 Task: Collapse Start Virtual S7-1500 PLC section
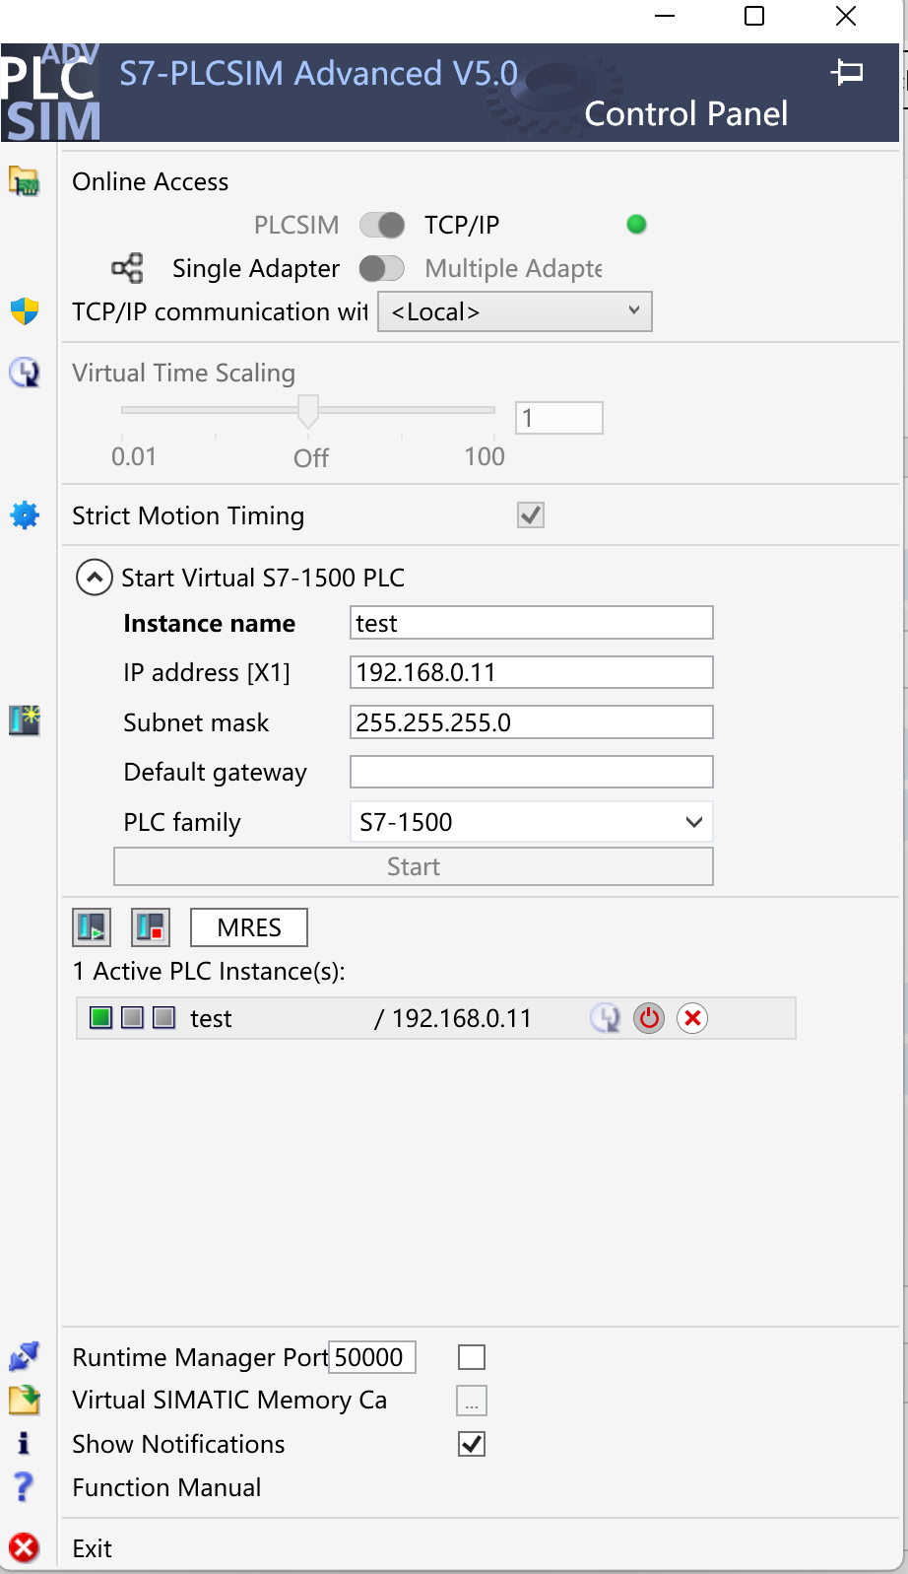pyautogui.click(x=95, y=578)
